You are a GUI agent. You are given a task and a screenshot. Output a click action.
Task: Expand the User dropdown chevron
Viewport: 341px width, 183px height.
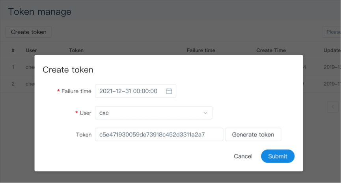coord(205,113)
